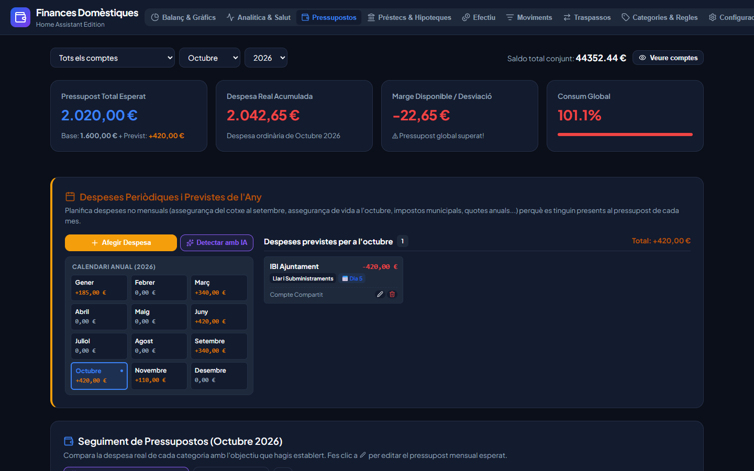Open the month dropdown showing Octubre
754x471 pixels.
coord(209,58)
